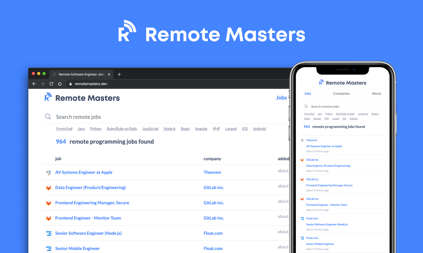Click the company column header in the browser table
Viewport: 423px width, 253px height.
coord(212,159)
